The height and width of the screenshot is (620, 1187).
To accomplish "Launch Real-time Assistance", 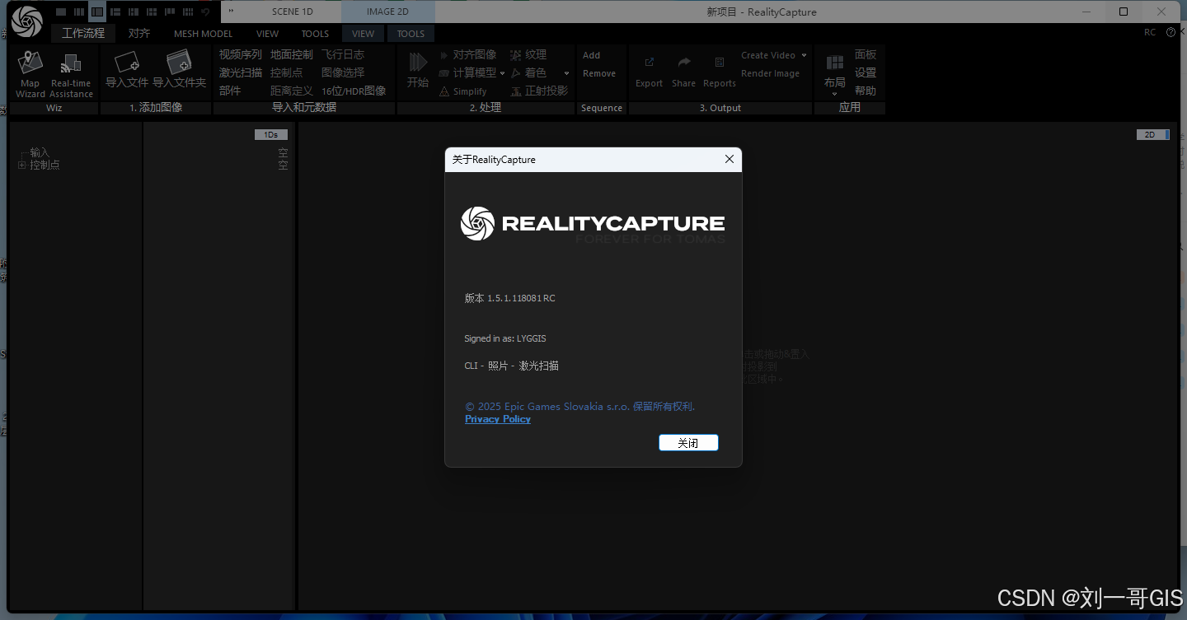I will [71, 74].
